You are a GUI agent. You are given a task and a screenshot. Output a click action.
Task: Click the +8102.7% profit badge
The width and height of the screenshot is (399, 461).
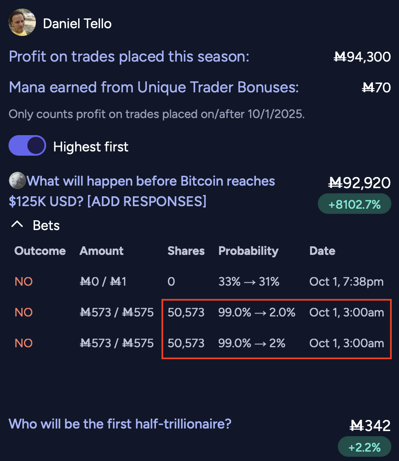[x=354, y=204]
